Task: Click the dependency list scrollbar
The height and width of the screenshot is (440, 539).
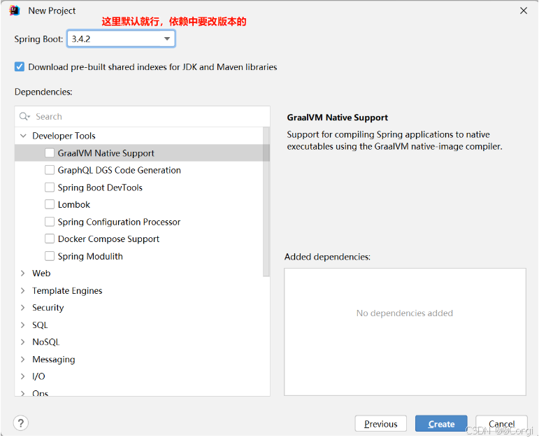Action: click(x=266, y=201)
